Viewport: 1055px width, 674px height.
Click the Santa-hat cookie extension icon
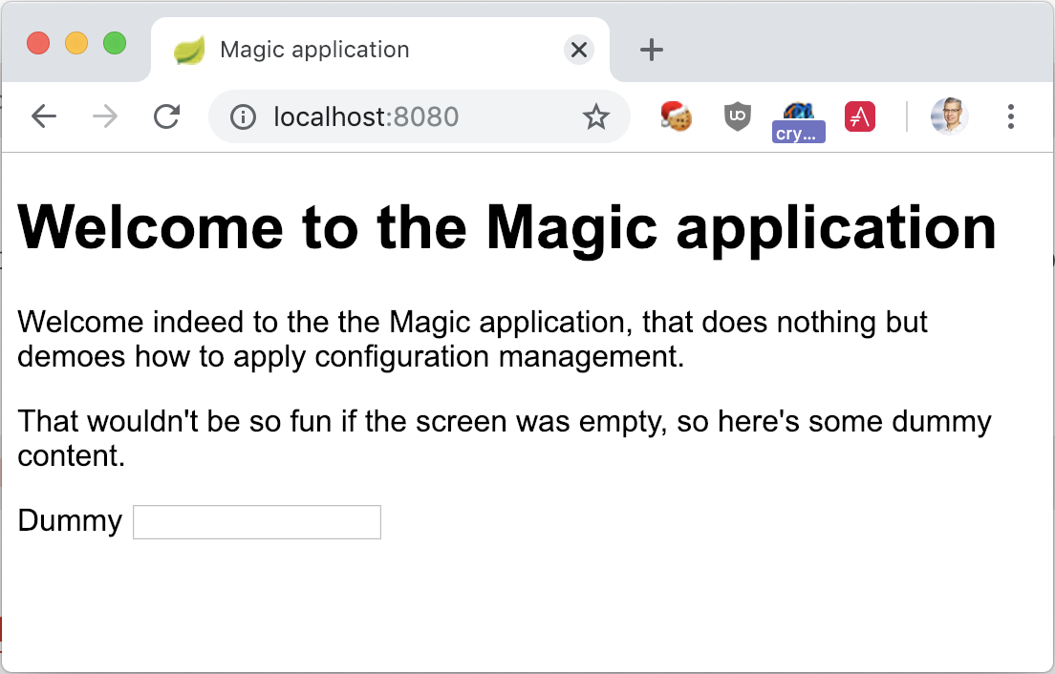coord(675,116)
